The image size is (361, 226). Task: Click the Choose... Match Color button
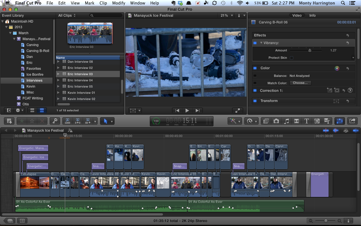[x=300, y=83]
